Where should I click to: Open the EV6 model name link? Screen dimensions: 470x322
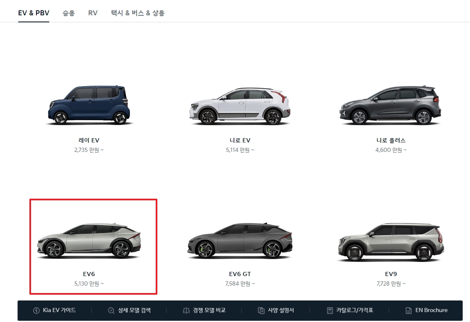click(x=89, y=274)
